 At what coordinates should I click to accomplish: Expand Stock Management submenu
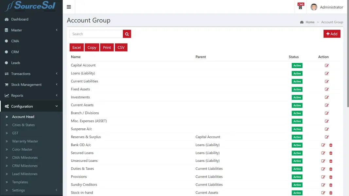point(31,85)
